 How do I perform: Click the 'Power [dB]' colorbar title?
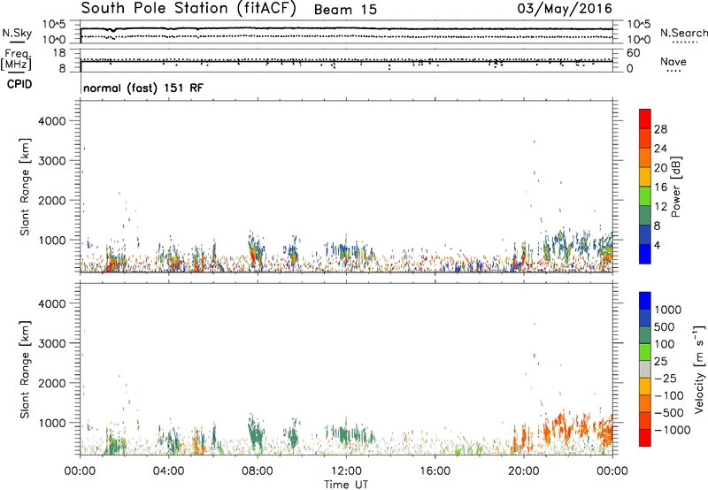point(675,187)
